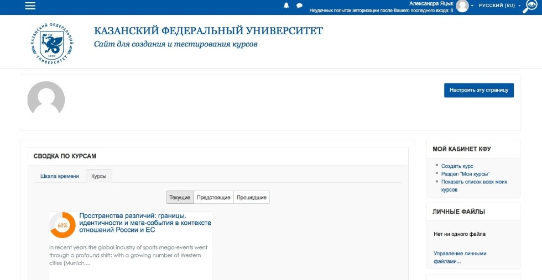Click the Kazan Federal University logo
Screen dimensions: 542x280
(x=52, y=44)
